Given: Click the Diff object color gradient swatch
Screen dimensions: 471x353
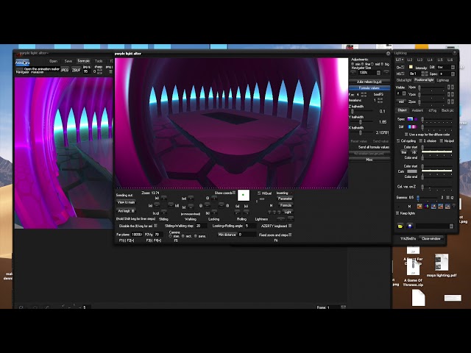Looking at the screenshot, I should tap(412, 127).
